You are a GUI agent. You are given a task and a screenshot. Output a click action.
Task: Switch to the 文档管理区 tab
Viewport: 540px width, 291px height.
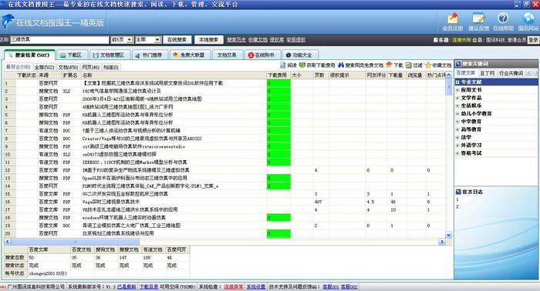[109, 55]
